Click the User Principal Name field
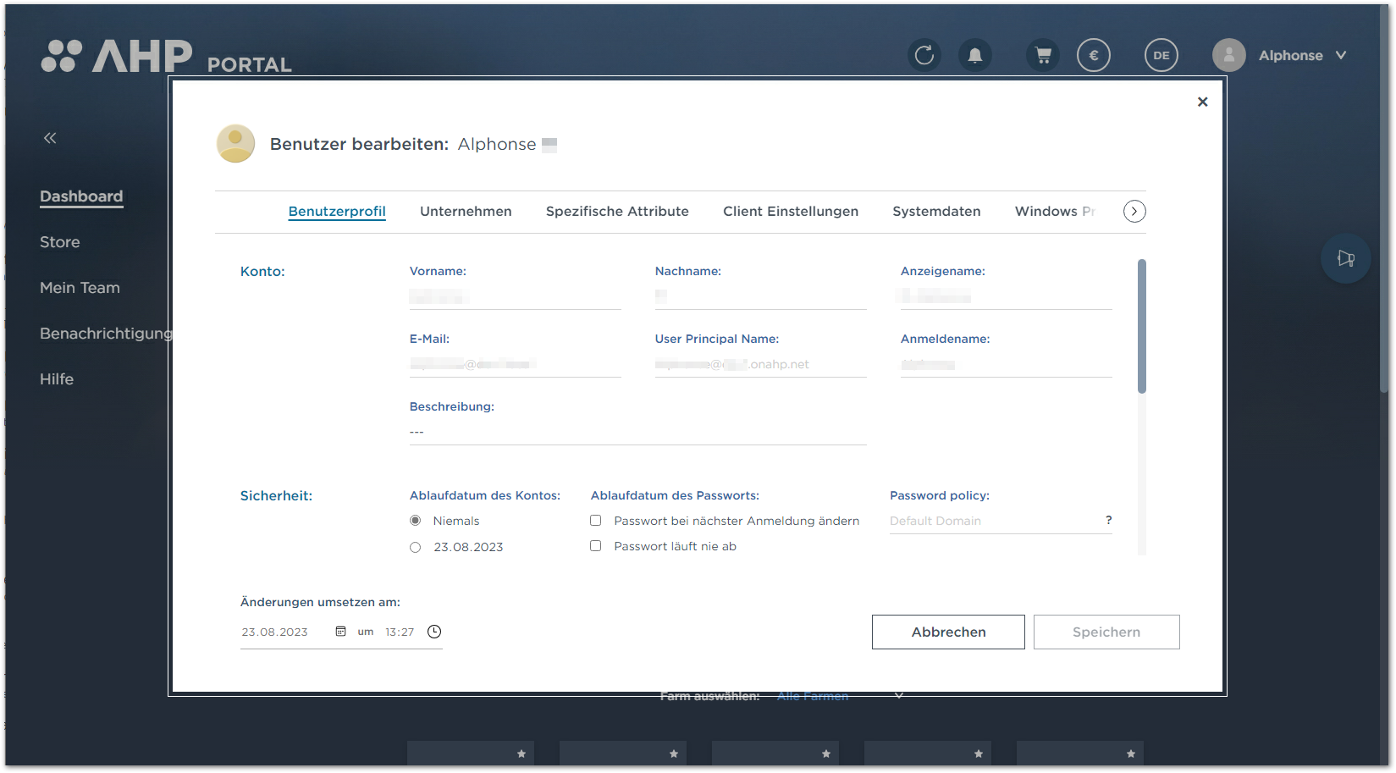The height and width of the screenshot is (773, 1396). tap(761, 364)
